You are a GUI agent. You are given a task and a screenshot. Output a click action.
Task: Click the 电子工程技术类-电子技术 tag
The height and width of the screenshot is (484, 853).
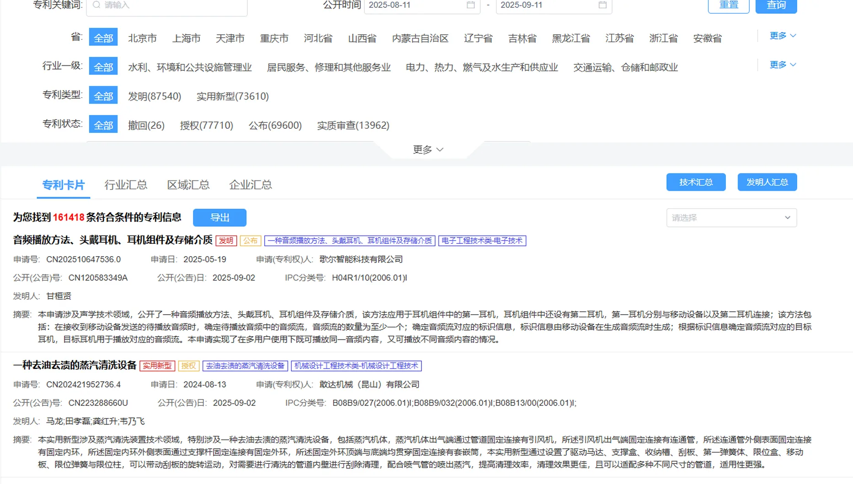(x=482, y=241)
